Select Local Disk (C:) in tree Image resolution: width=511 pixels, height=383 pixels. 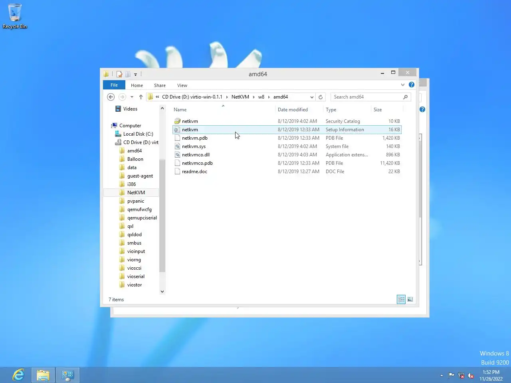click(138, 134)
